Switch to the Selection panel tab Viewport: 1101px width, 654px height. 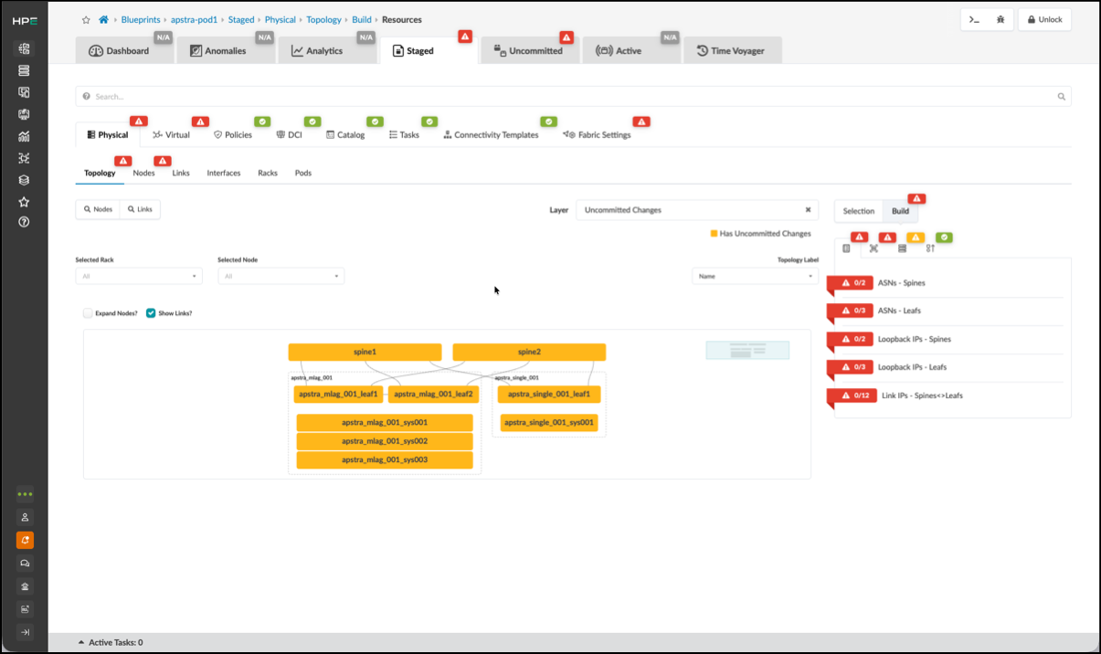(858, 211)
